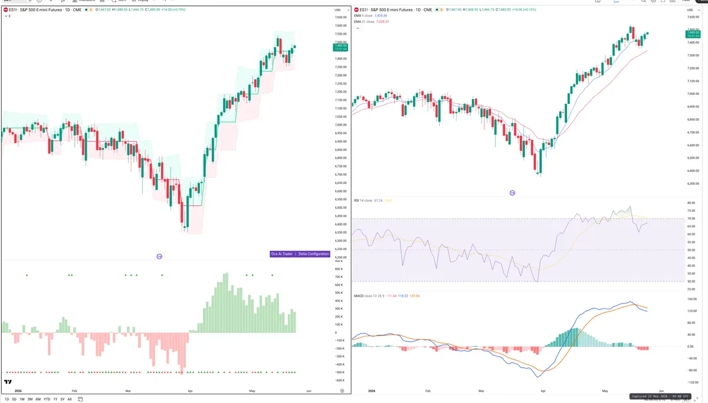Click the purple event flag icon in left chart
Image resolution: width=708 pixels, height=403 pixels.
[x=159, y=256]
